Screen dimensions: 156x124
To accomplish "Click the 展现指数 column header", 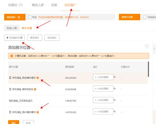I will [70, 67].
